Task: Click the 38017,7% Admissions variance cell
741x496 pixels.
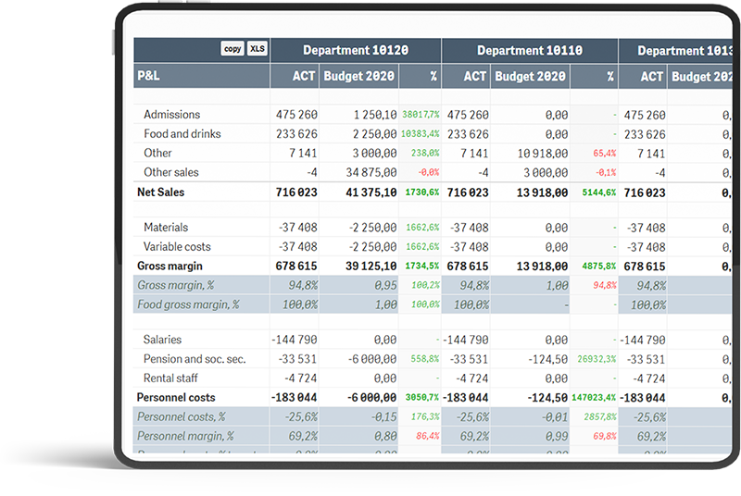Action: pyautogui.click(x=421, y=115)
